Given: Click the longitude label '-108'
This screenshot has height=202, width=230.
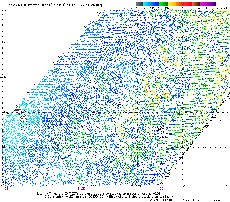Looking at the screenshot, I should (x=182, y=186).
